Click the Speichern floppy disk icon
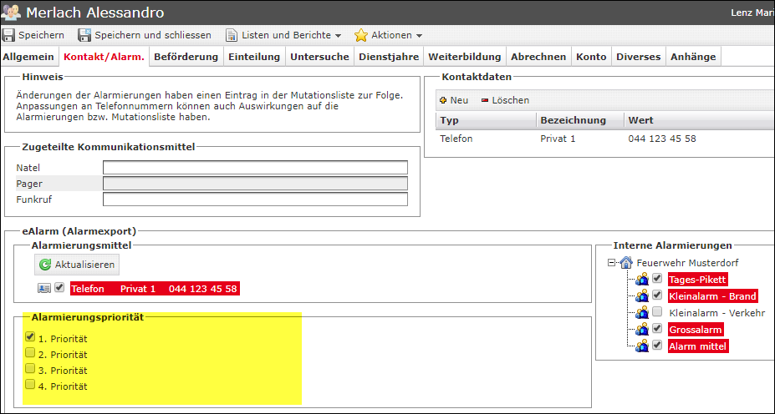The height and width of the screenshot is (414, 775). coord(8,35)
